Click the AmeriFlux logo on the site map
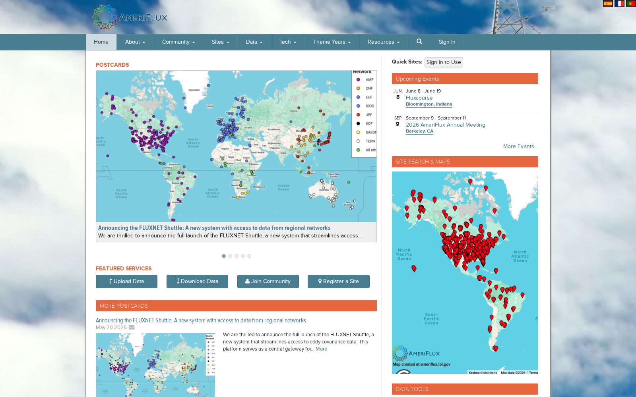 [416, 353]
